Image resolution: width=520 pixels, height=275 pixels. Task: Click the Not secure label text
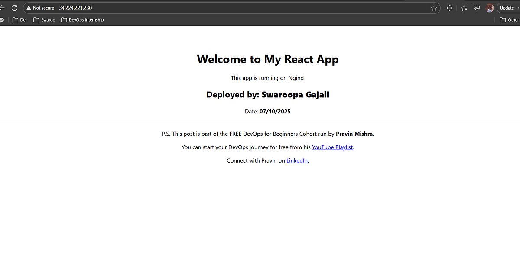pos(43,7)
